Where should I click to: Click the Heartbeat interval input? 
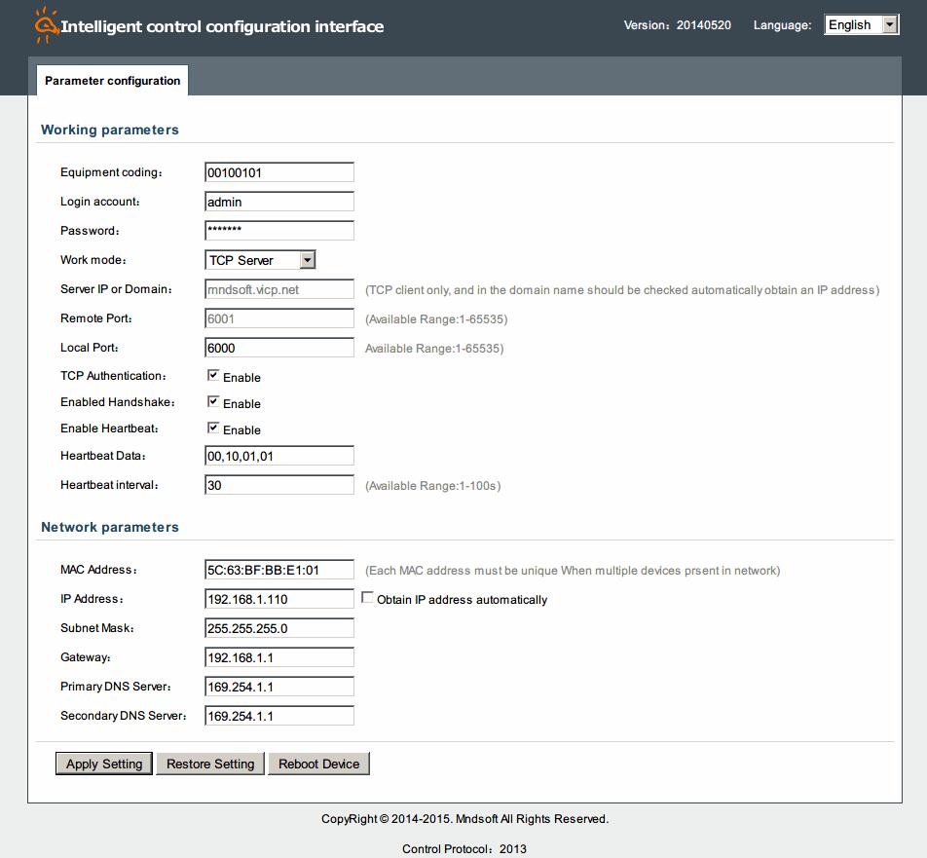tap(279, 485)
